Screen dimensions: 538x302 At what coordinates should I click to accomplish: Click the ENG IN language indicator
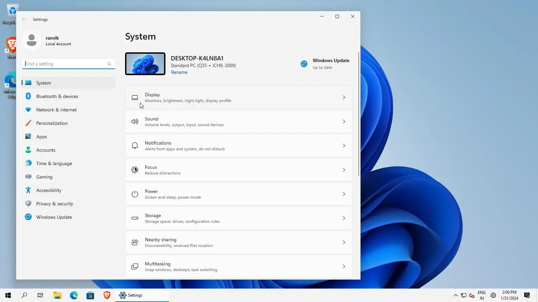coord(482,295)
